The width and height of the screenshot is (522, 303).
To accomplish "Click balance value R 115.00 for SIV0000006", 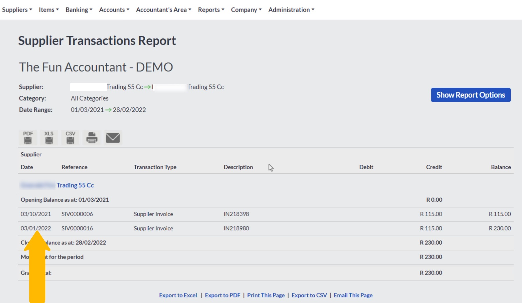I will pos(500,214).
